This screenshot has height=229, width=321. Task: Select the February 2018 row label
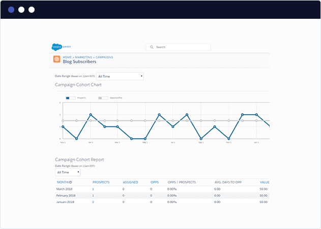(66, 195)
